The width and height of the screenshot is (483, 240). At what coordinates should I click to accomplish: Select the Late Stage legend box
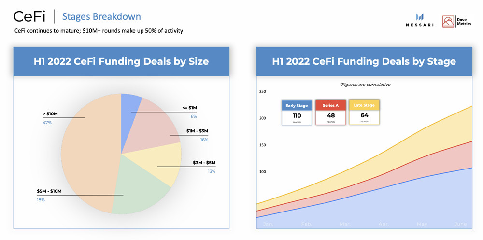pyautogui.click(x=364, y=113)
